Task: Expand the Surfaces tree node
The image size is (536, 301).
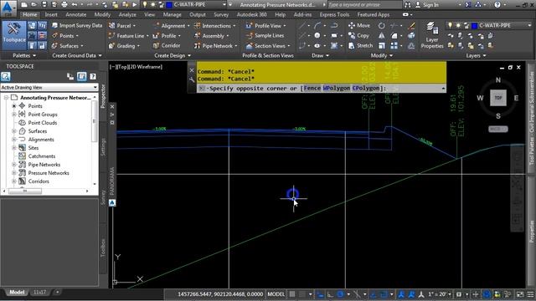Action: click(14, 131)
